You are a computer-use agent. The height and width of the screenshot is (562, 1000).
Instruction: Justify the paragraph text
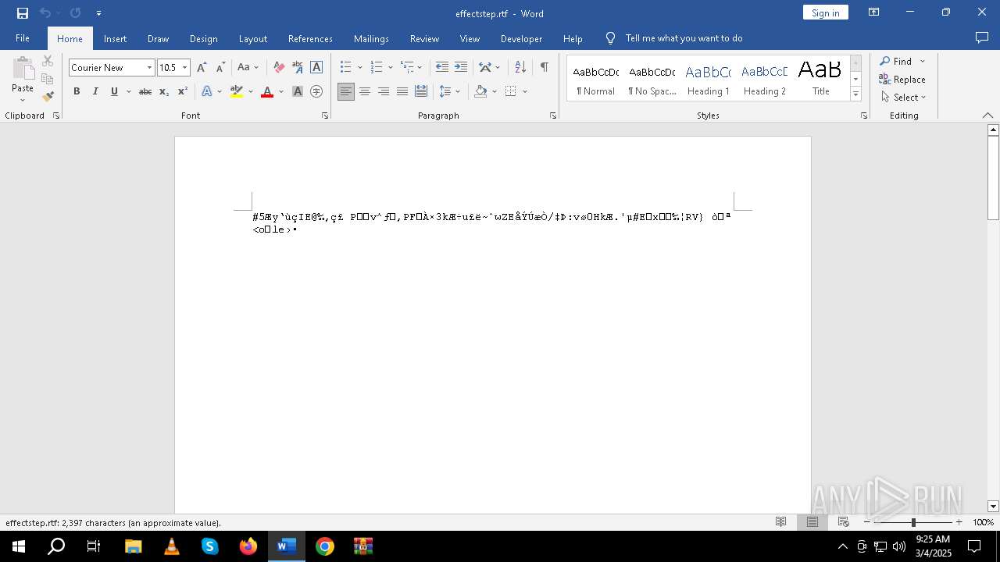(x=402, y=91)
